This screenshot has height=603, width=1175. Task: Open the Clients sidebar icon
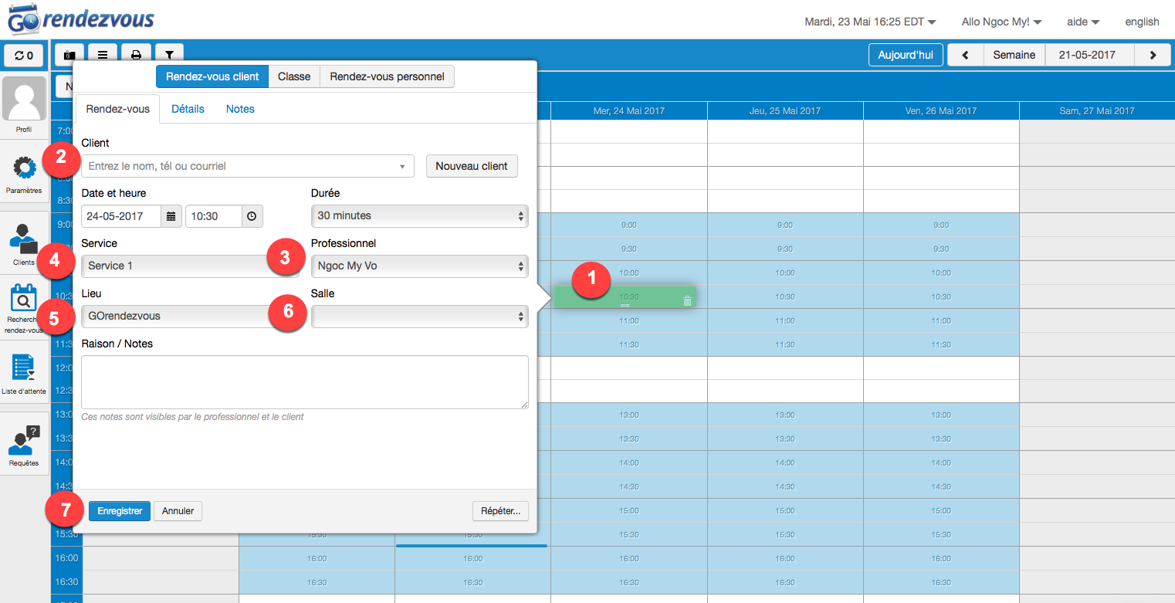tap(24, 239)
